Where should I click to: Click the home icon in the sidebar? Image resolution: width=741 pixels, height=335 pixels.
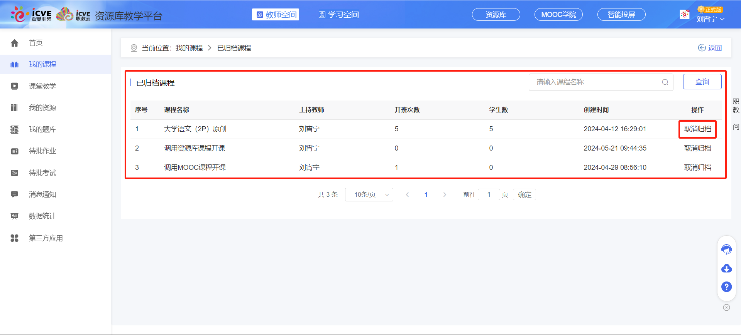tap(15, 43)
